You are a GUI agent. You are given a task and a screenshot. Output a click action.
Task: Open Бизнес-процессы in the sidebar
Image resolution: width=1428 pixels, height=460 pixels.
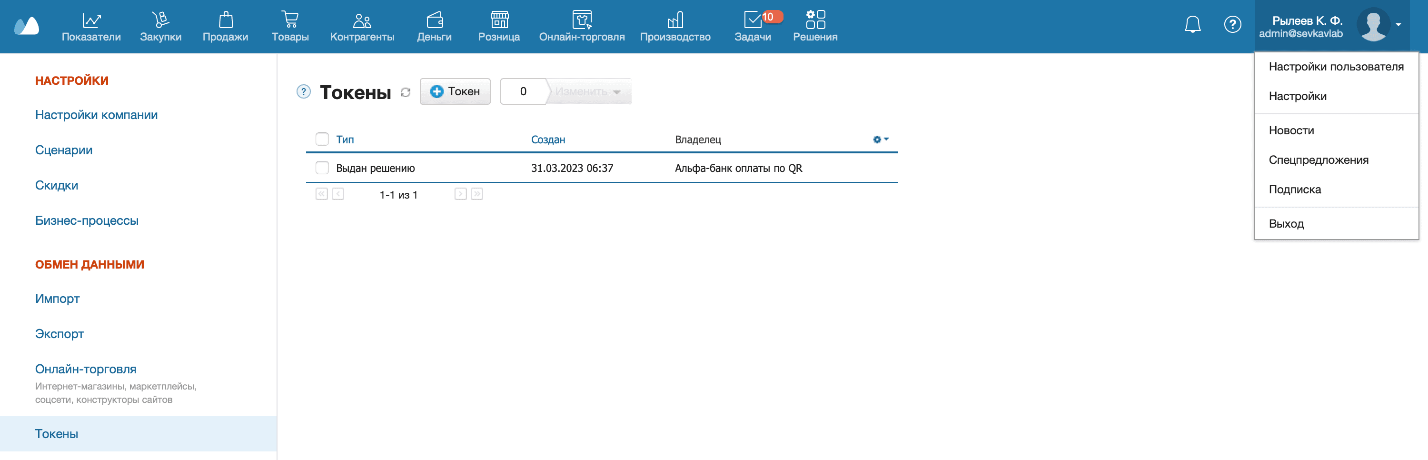87,220
